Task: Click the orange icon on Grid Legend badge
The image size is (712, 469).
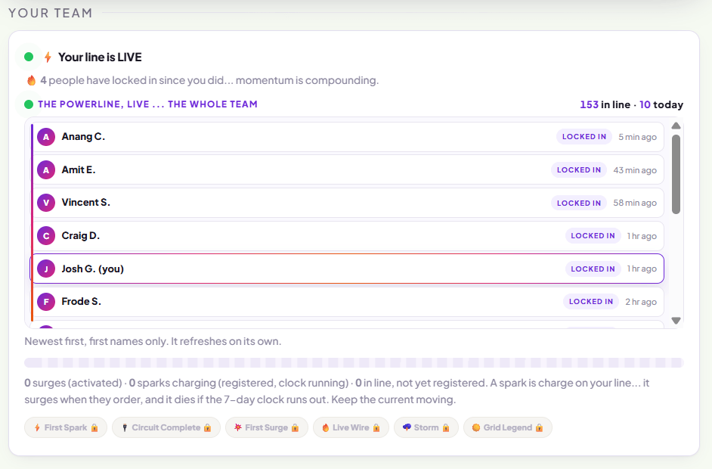Action: pyautogui.click(x=476, y=427)
